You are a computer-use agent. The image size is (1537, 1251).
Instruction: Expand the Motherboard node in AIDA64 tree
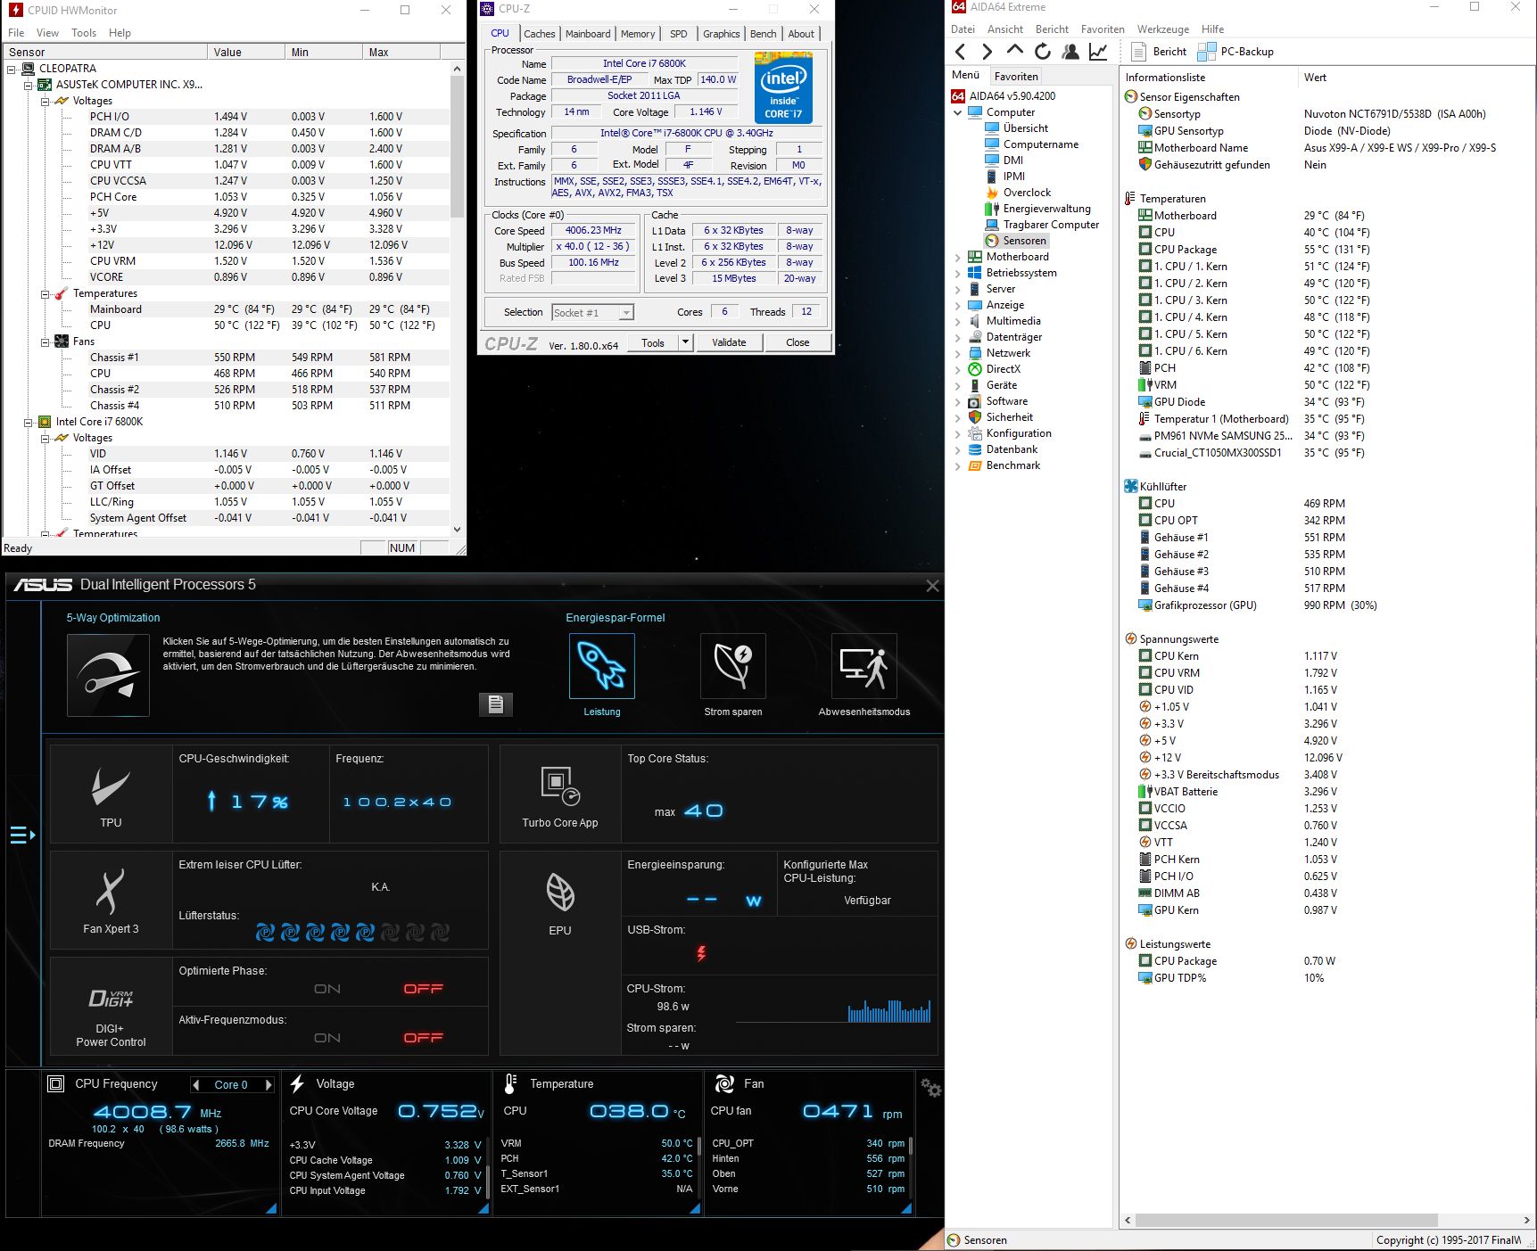tap(958, 257)
